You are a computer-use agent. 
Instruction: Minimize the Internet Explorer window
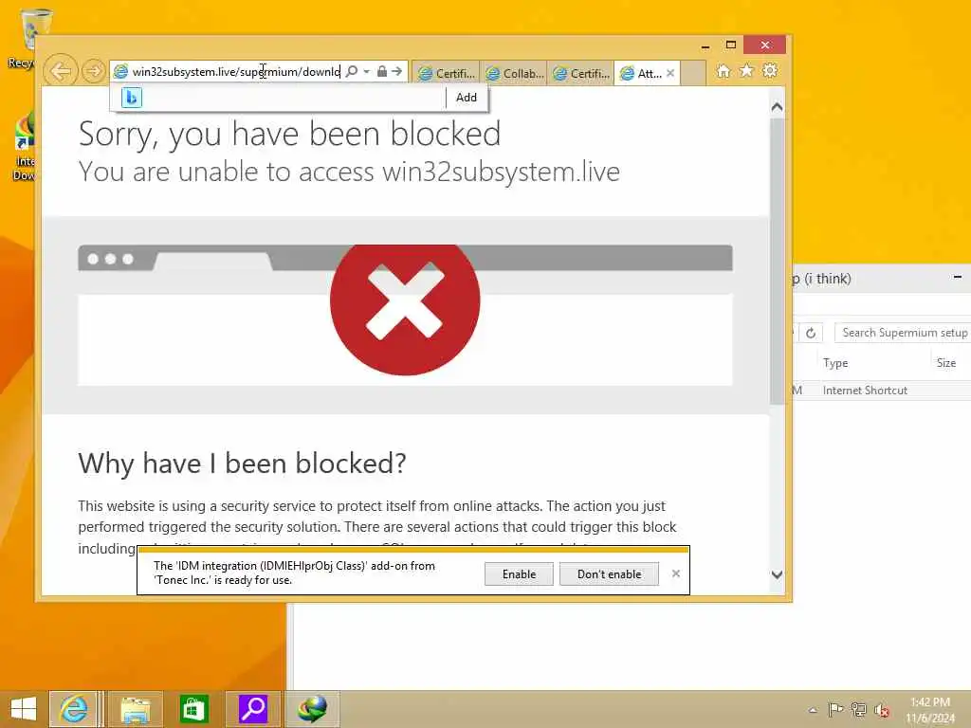(705, 45)
